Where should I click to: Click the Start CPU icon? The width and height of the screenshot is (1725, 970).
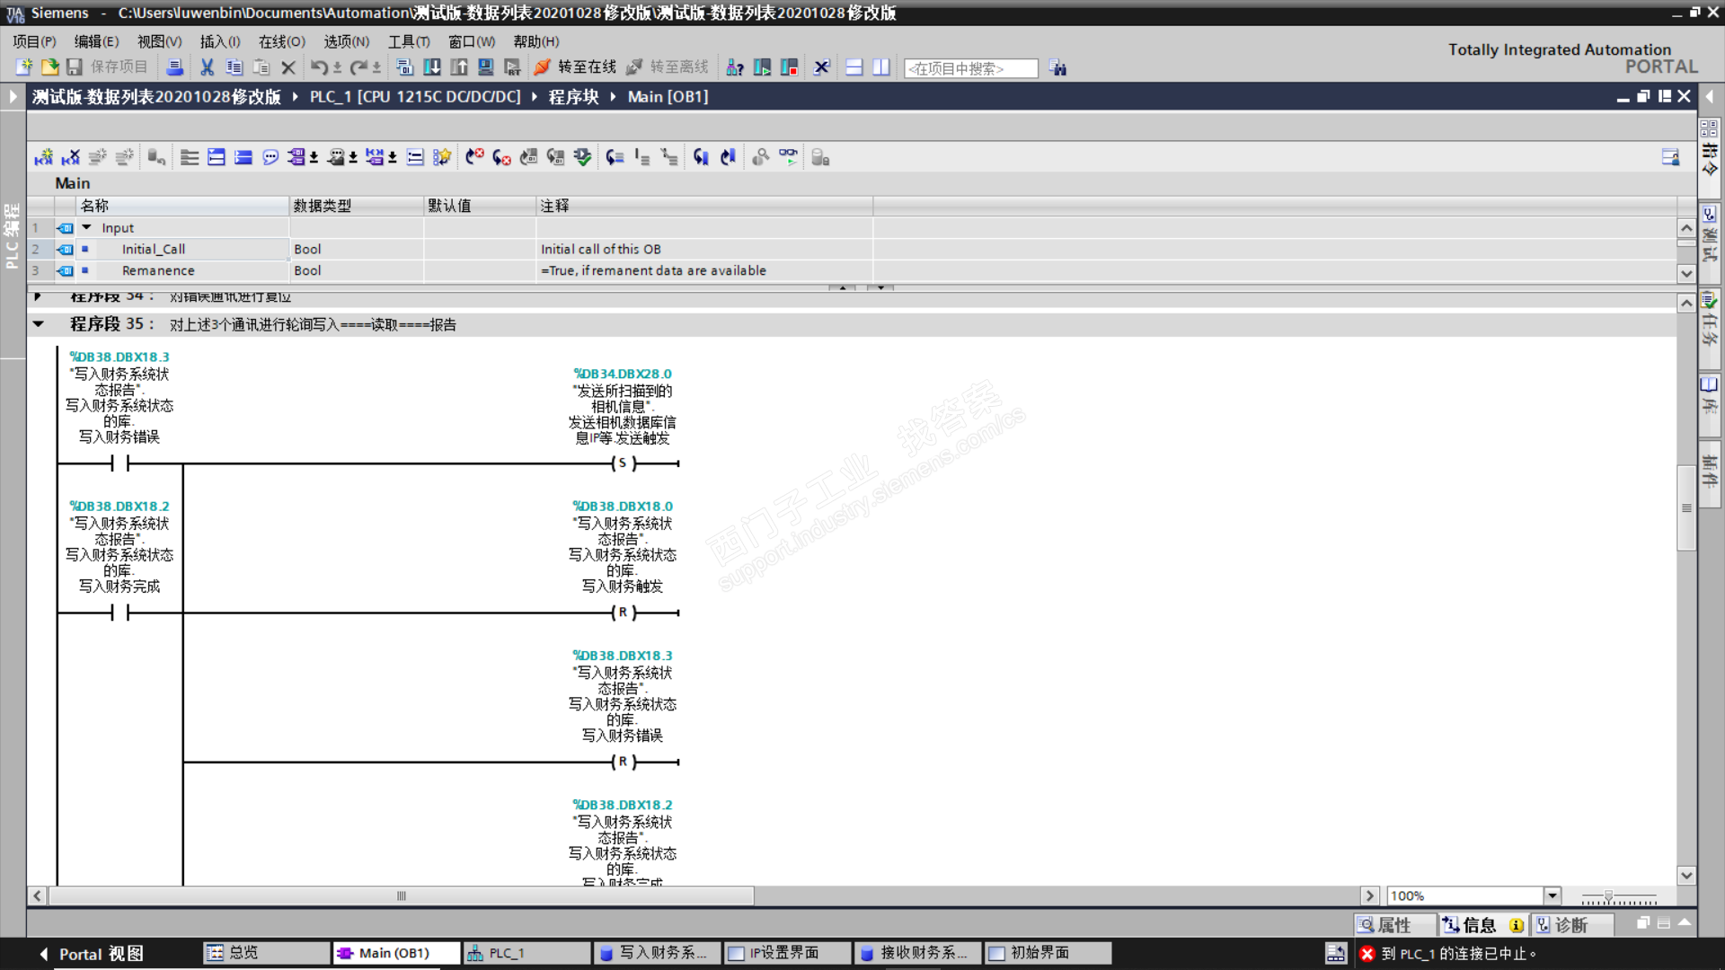(762, 67)
